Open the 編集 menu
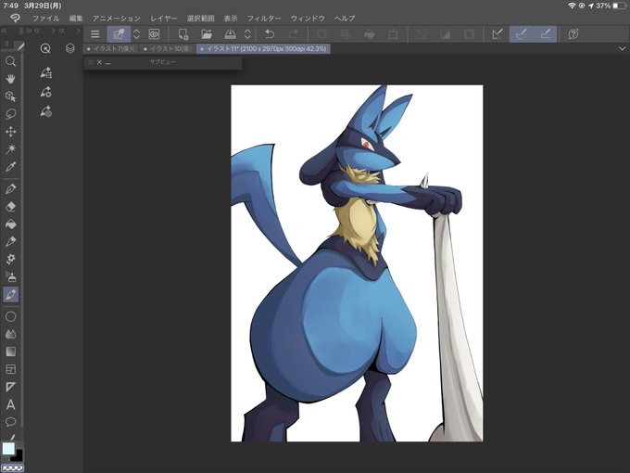 tap(76, 19)
